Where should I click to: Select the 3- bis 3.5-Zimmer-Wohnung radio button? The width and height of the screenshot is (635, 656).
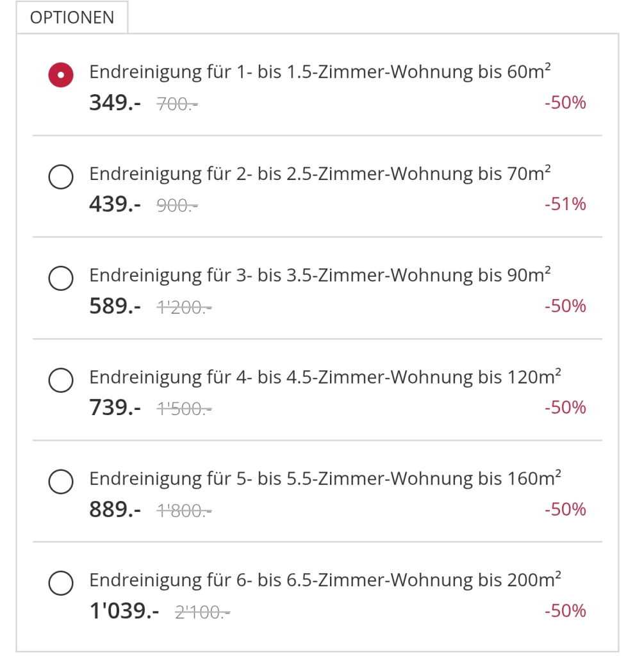(x=60, y=279)
